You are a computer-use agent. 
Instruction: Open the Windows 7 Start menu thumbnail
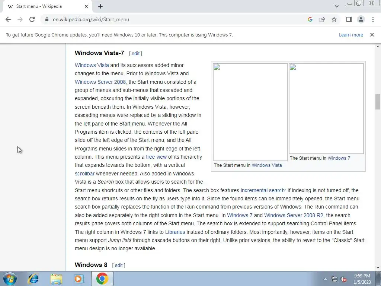pos(326,108)
